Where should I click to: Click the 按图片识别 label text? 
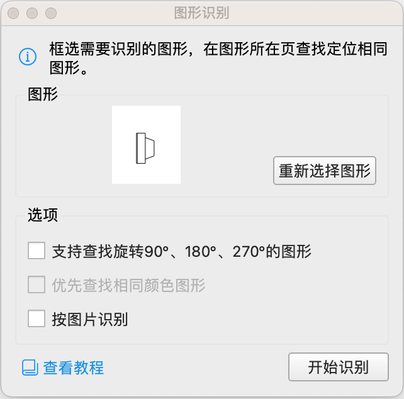pyautogui.click(x=90, y=319)
